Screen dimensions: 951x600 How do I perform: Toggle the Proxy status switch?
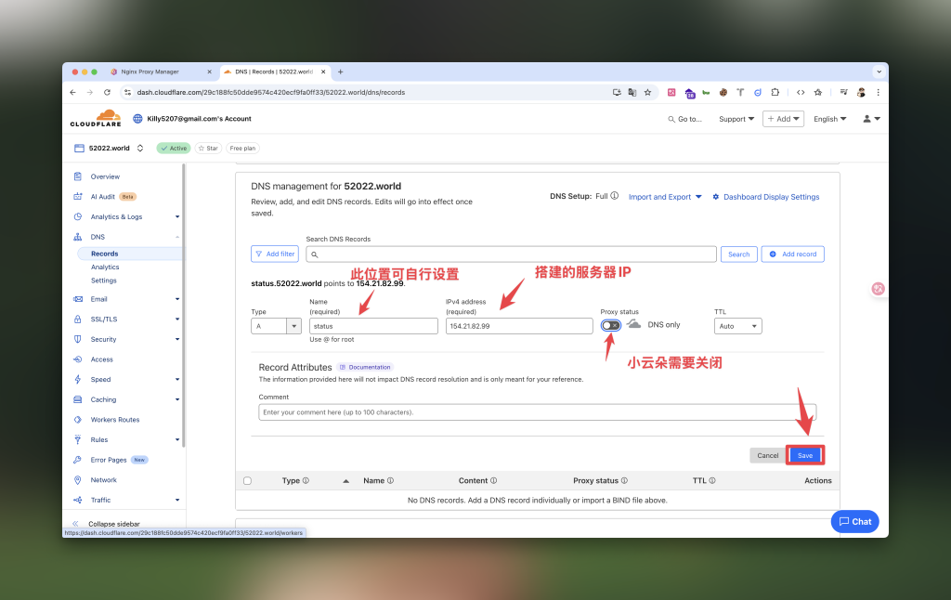(611, 325)
